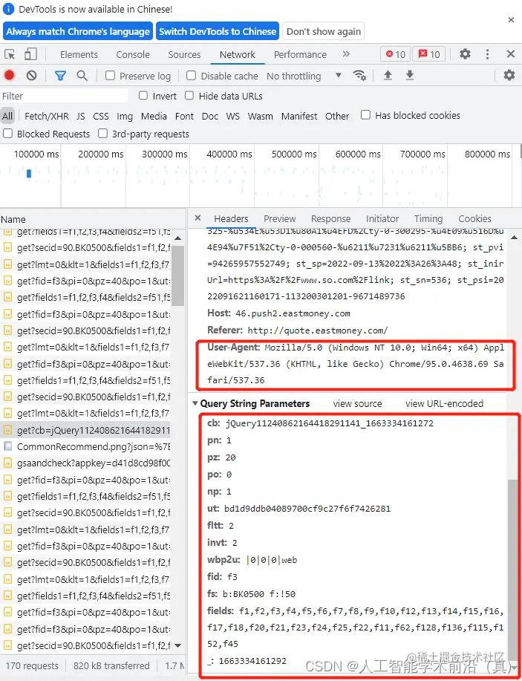The width and height of the screenshot is (522, 681).
Task: Click the headers pane scroll up arrow
Action: (x=514, y=238)
